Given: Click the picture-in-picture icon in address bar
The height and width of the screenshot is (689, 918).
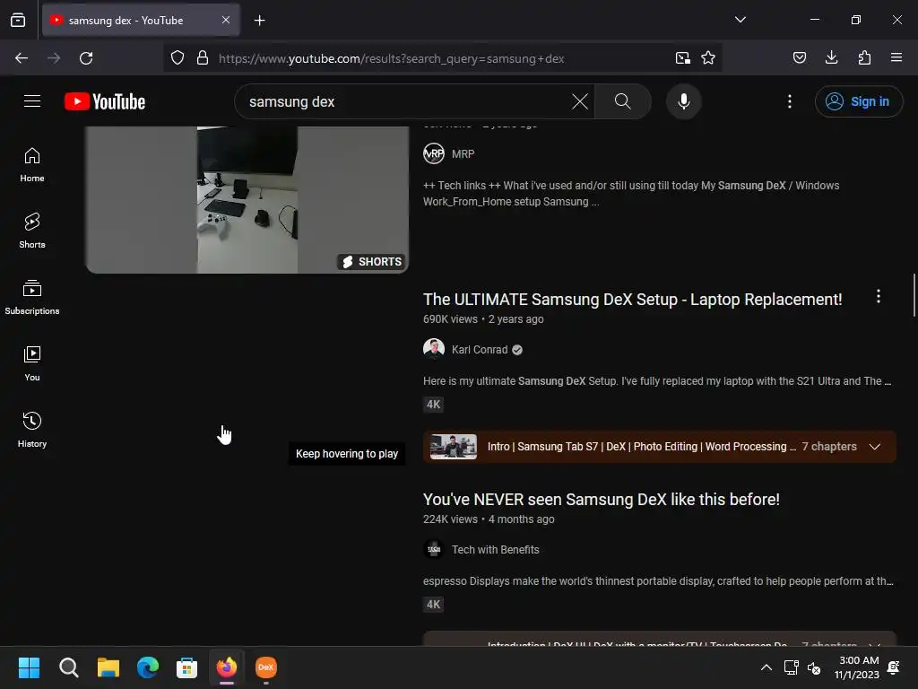Looking at the screenshot, I should [x=682, y=58].
